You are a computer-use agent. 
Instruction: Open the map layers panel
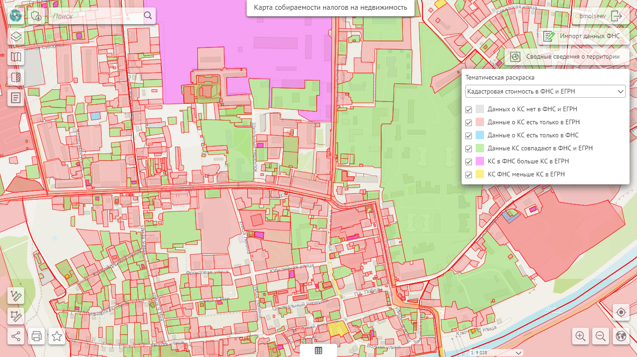click(x=16, y=37)
